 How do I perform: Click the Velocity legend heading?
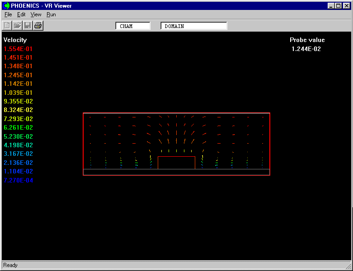[x=15, y=40]
